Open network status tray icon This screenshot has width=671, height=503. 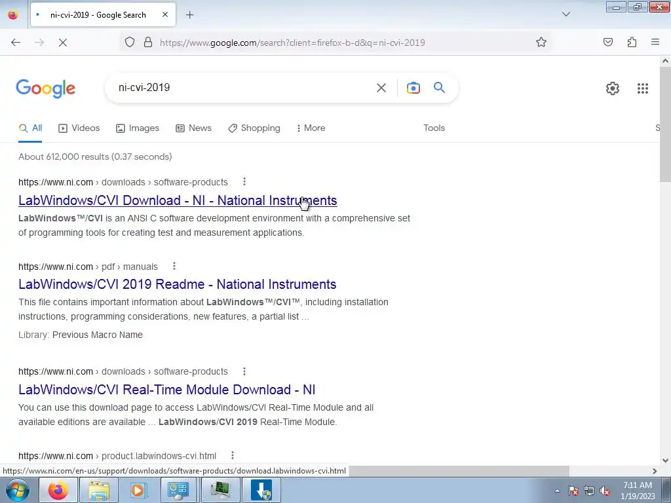[x=589, y=491]
